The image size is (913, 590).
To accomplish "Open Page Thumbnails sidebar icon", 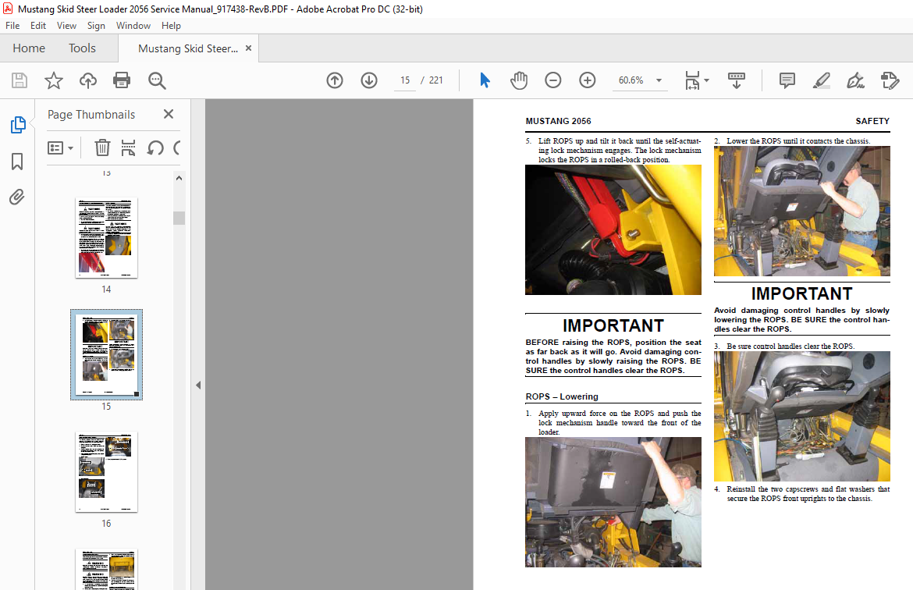I will tap(18, 125).
